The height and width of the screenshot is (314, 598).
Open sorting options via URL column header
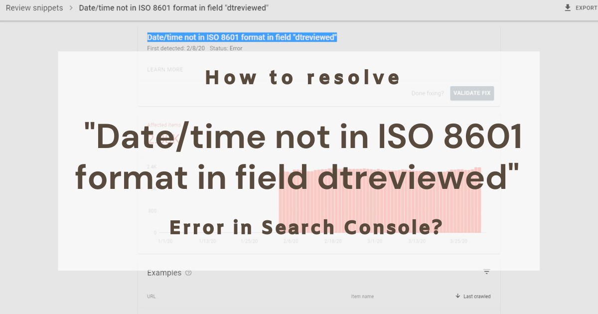pyautogui.click(x=151, y=296)
